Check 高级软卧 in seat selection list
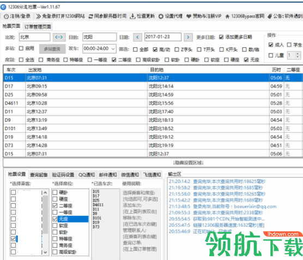303x260 pixels. (55, 252)
